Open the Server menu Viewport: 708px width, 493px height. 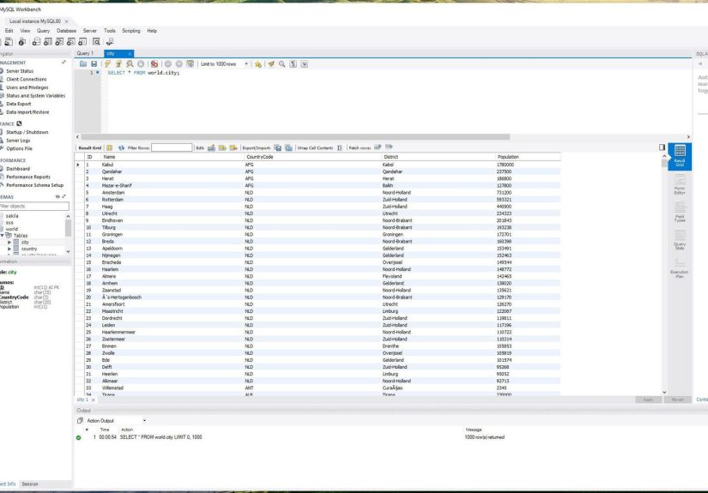coord(90,31)
